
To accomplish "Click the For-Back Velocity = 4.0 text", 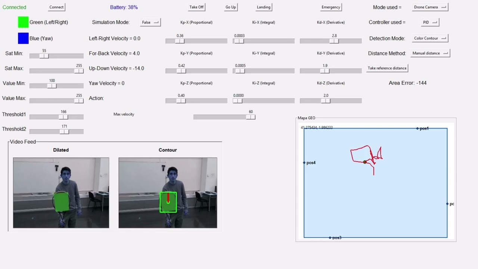I will [x=114, y=53].
